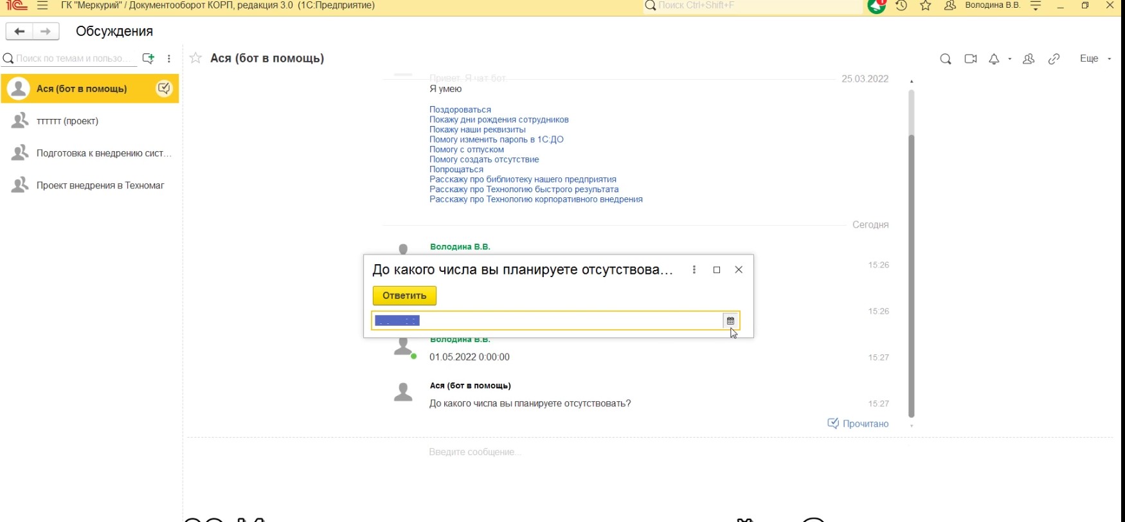Go back with the left arrow

coord(19,32)
